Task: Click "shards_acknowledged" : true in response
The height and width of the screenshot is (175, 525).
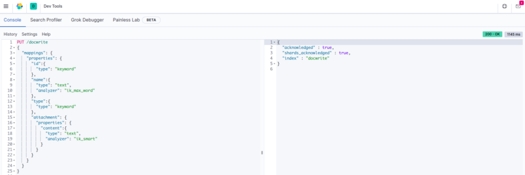Action: (316, 53)
